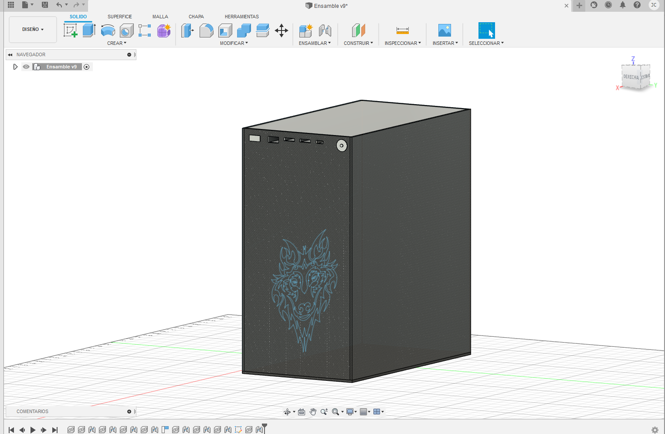Click the File document icon
Image resolution: width=665 pixels, height=434 pixels.
[25, 5]
